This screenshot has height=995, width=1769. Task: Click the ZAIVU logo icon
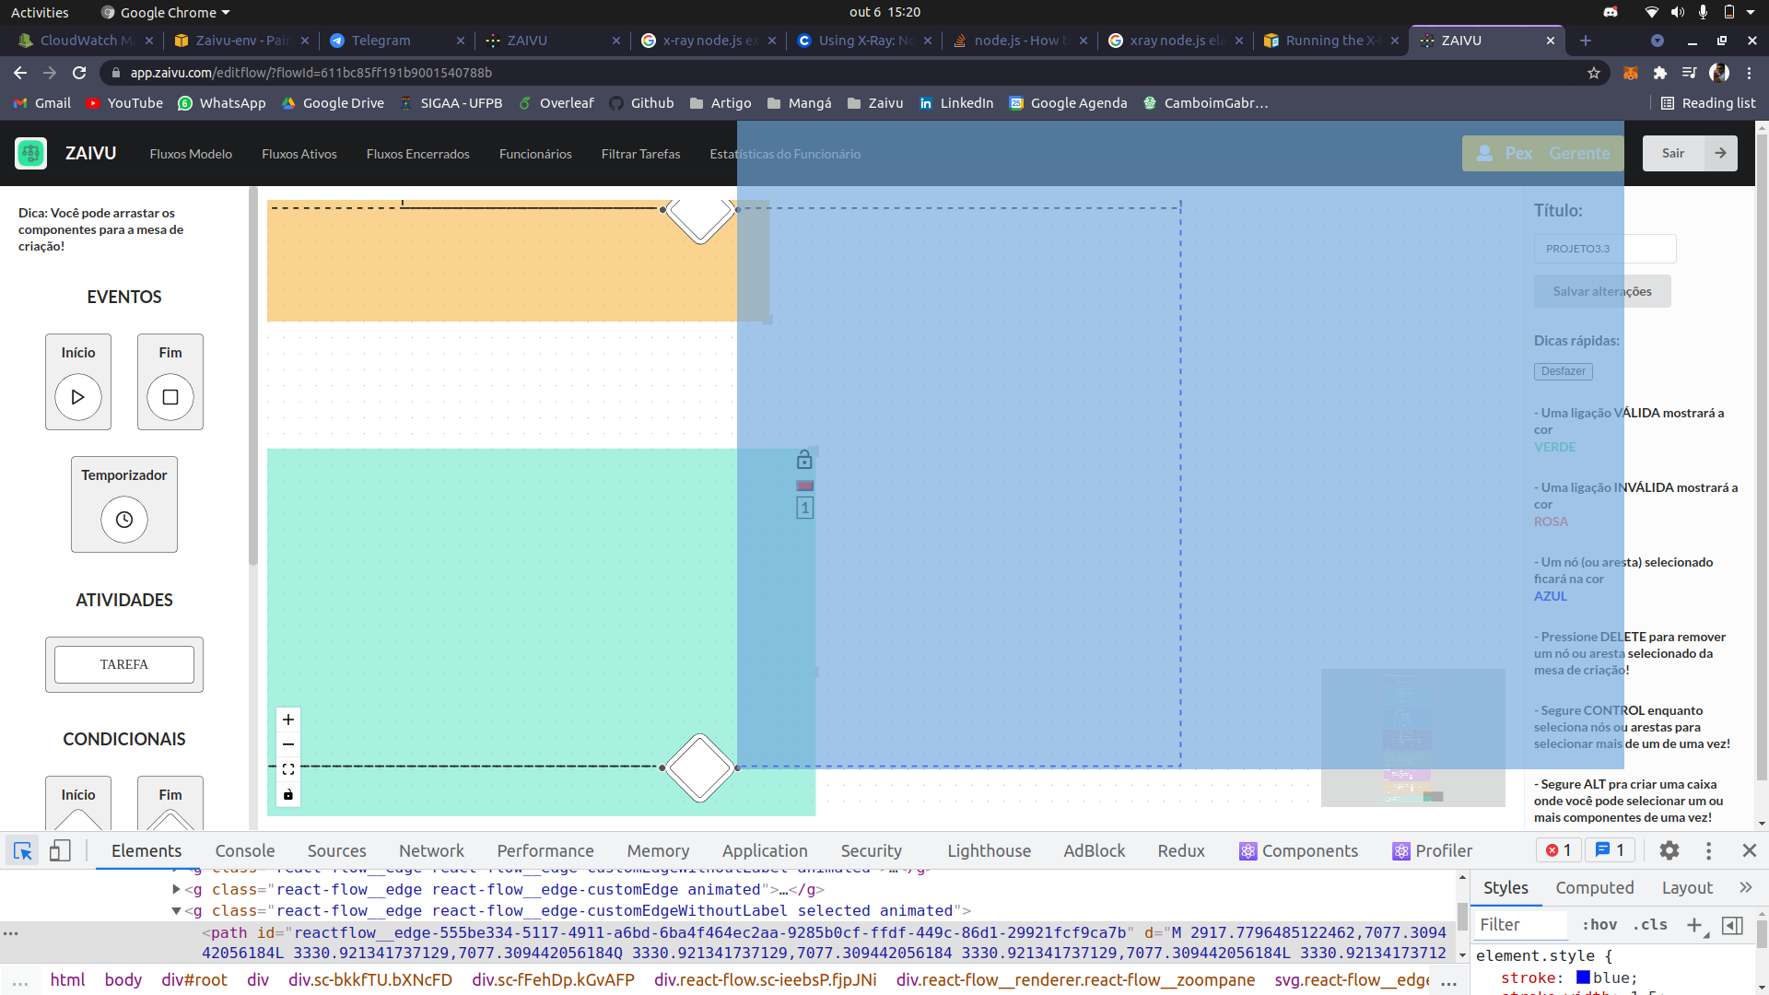click(x=30, y=153)
